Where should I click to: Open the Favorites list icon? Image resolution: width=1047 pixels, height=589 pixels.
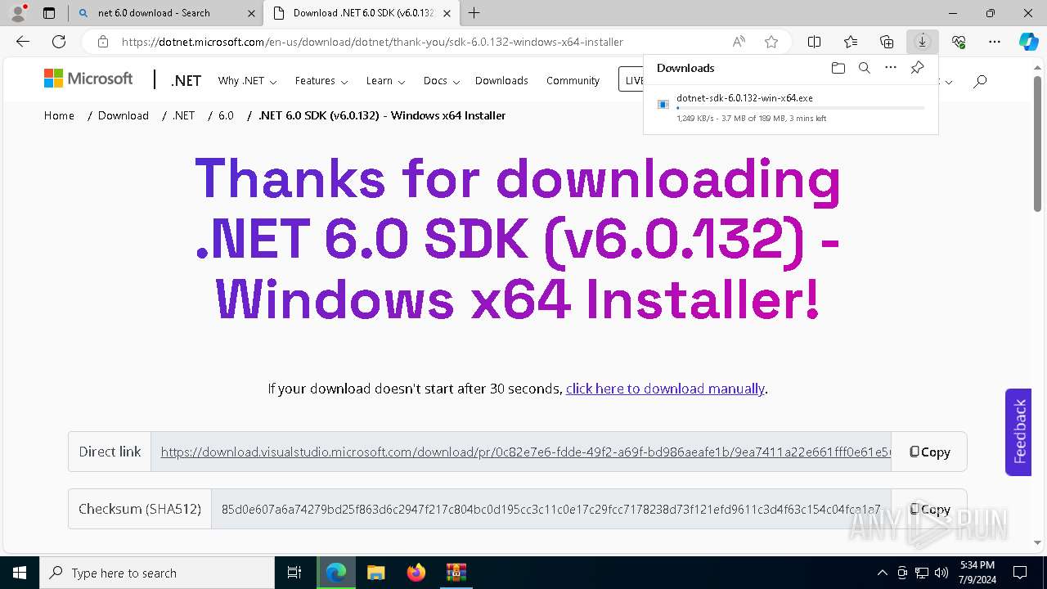(851, 42)
